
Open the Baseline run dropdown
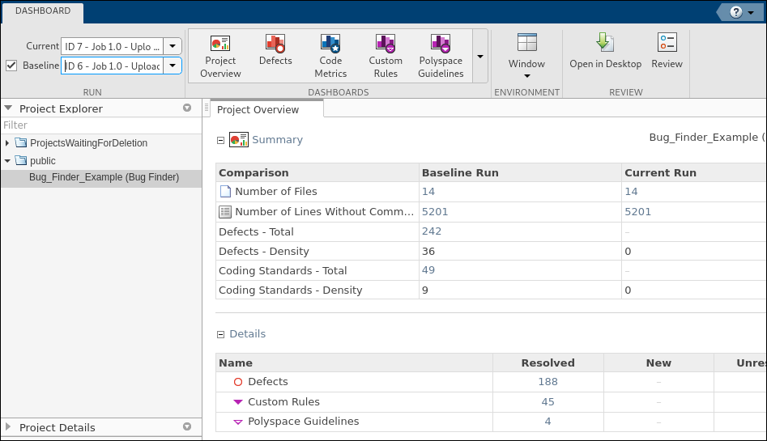(173, 66)
